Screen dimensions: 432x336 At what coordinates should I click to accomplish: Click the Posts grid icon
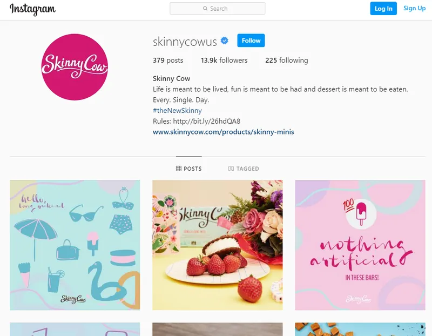pos(179,169)
